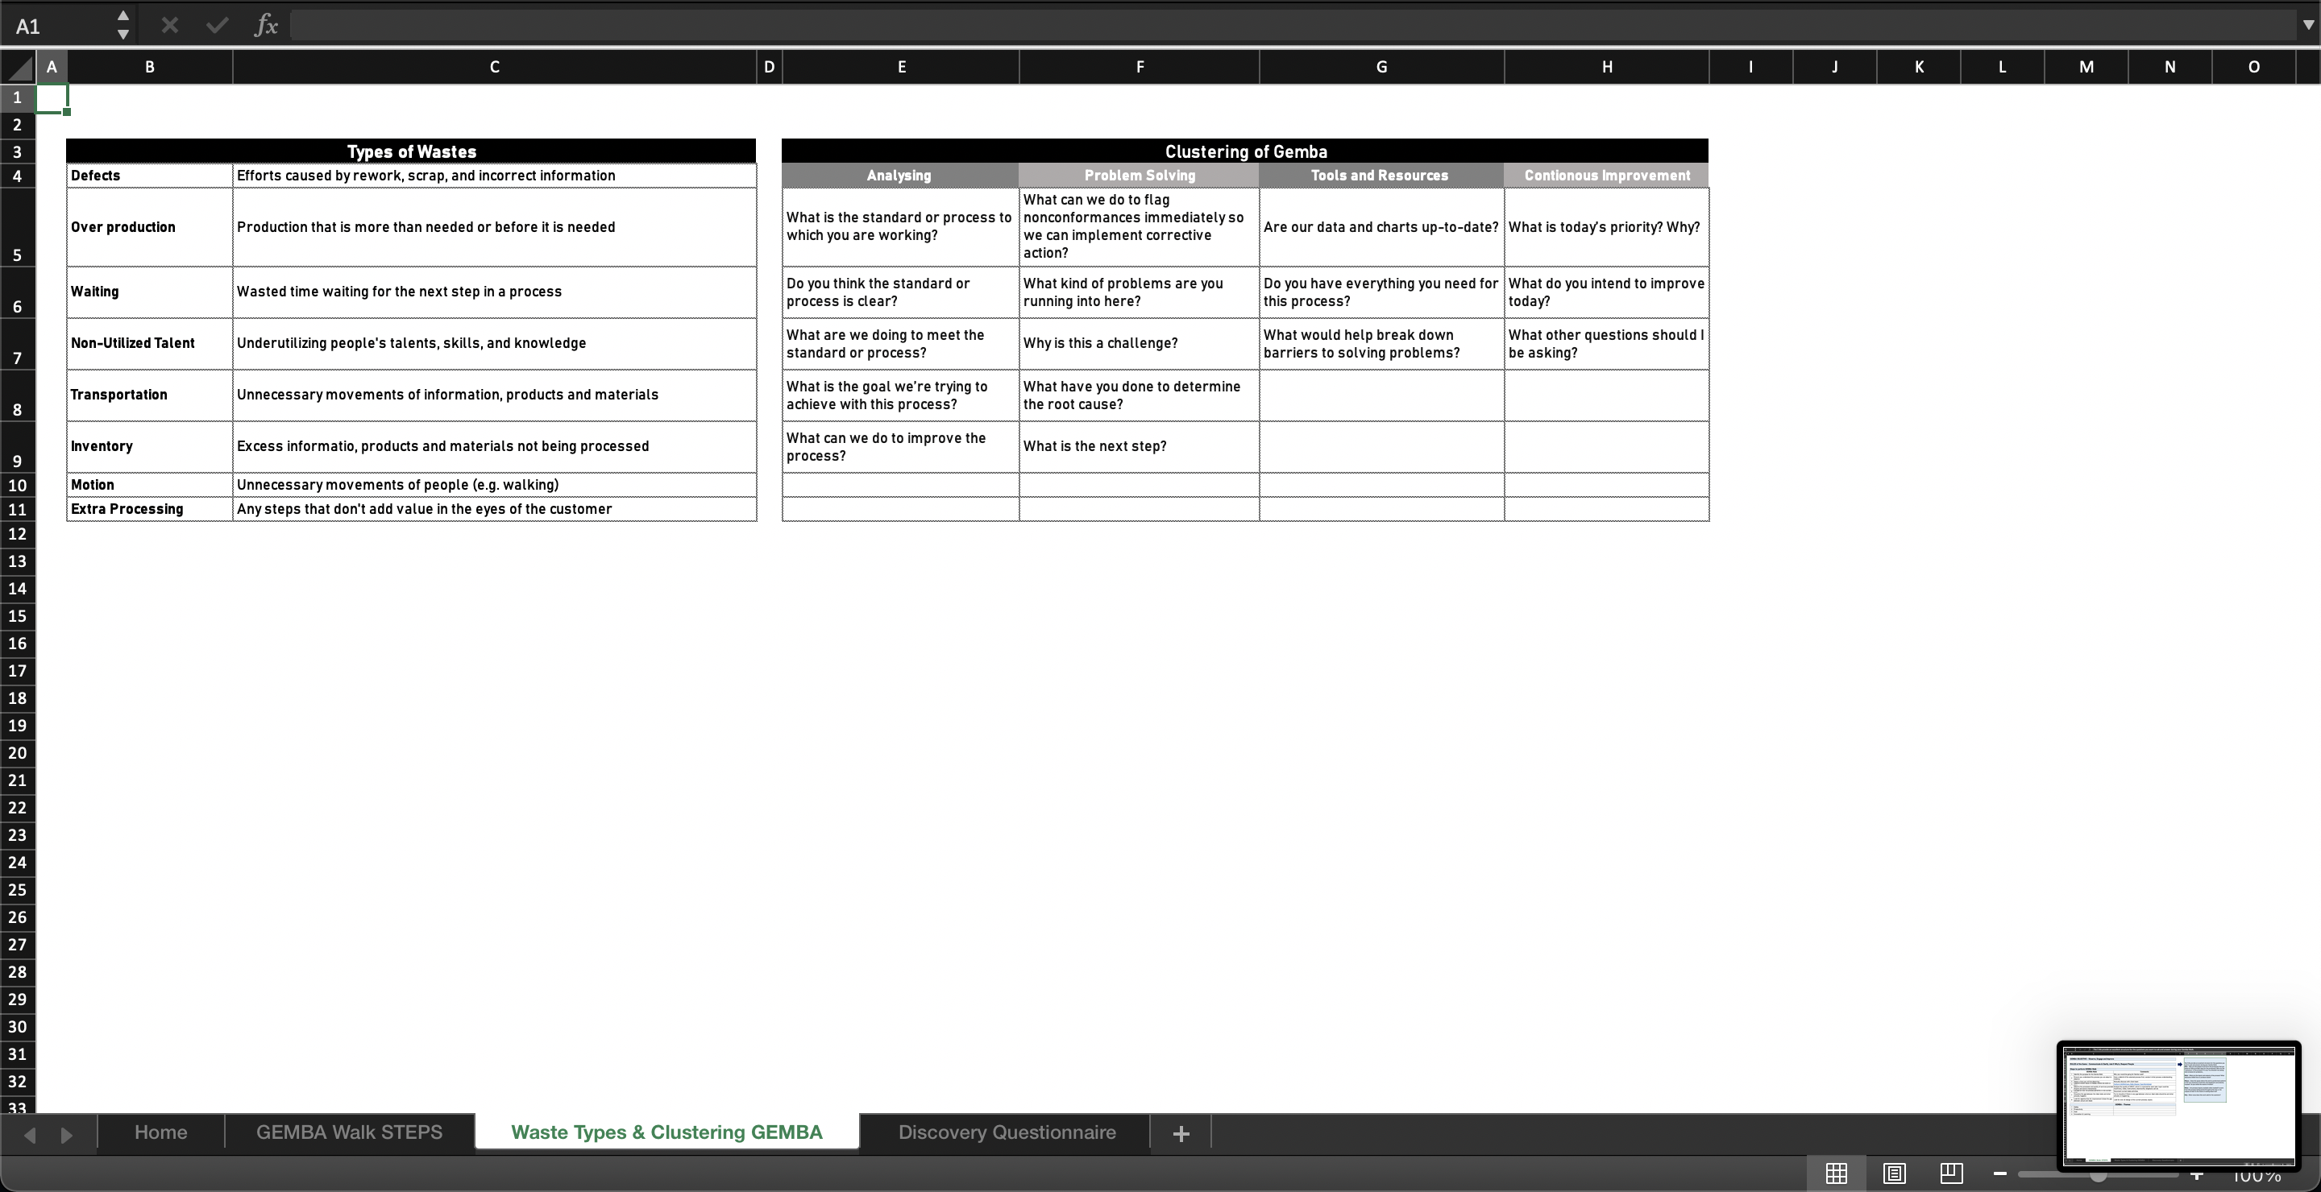The image size is (2321, 1192).
Task: Select column H header
Action: pyautogui.click(x=1606, y=67)
